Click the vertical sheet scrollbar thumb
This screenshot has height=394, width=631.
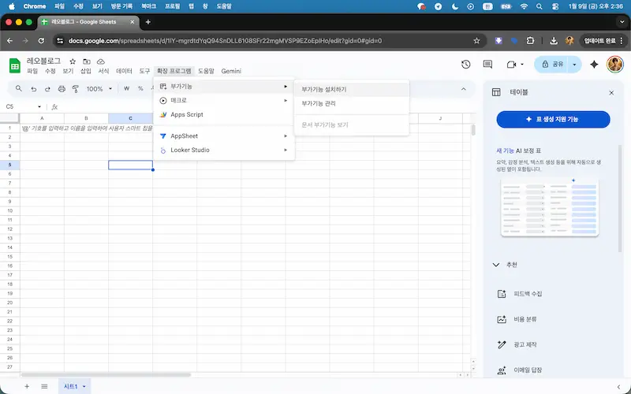pos(473,129)
